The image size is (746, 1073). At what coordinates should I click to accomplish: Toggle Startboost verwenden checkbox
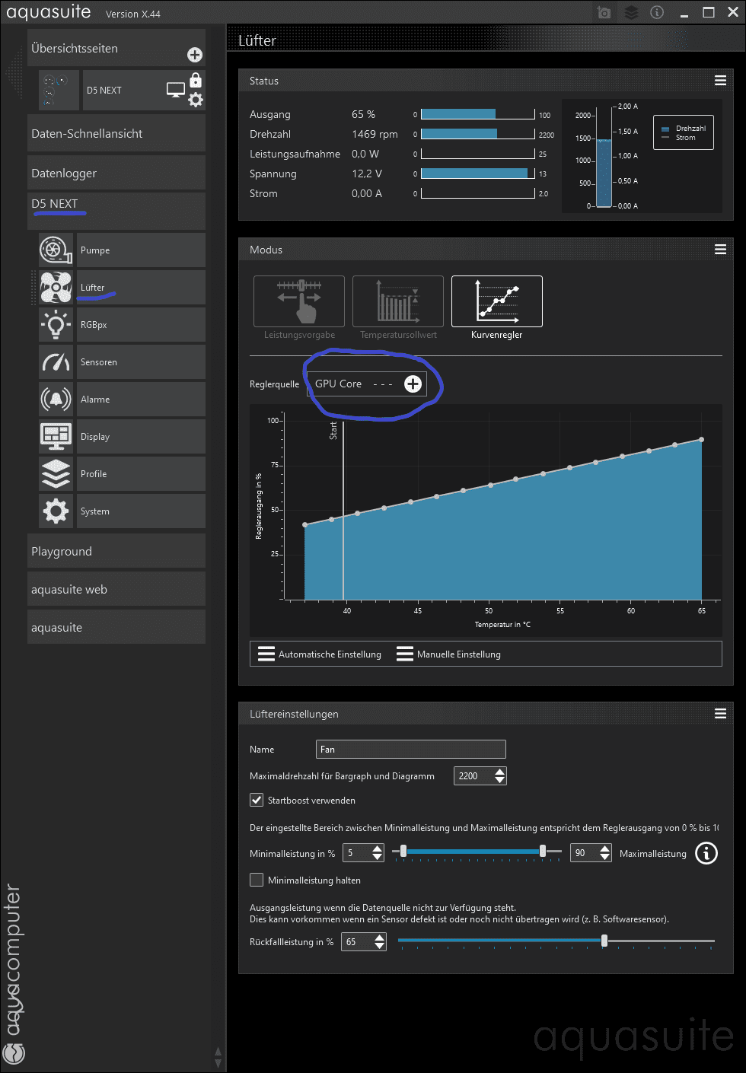coord(257,800)
